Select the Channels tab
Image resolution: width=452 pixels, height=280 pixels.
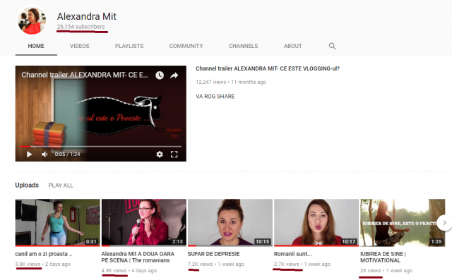243,46
